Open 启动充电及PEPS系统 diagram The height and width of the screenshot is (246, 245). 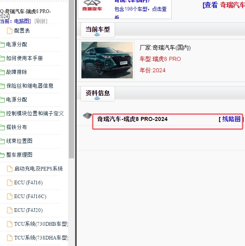click(38, 168)
